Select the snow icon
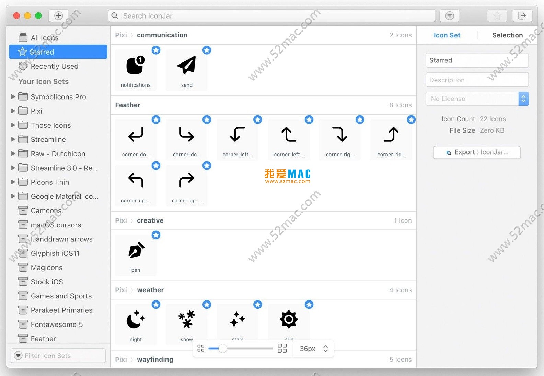The image size is (544, 376). pos(187,324)
